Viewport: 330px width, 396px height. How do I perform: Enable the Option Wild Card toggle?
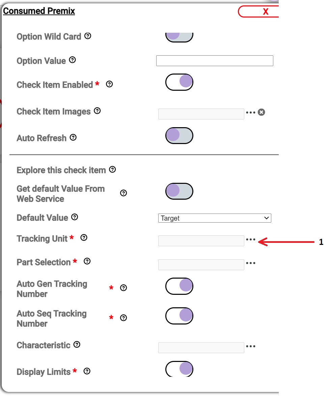click(x=179, y=36)
